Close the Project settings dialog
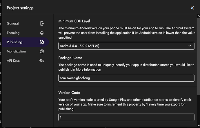 (x=192, y=8)
